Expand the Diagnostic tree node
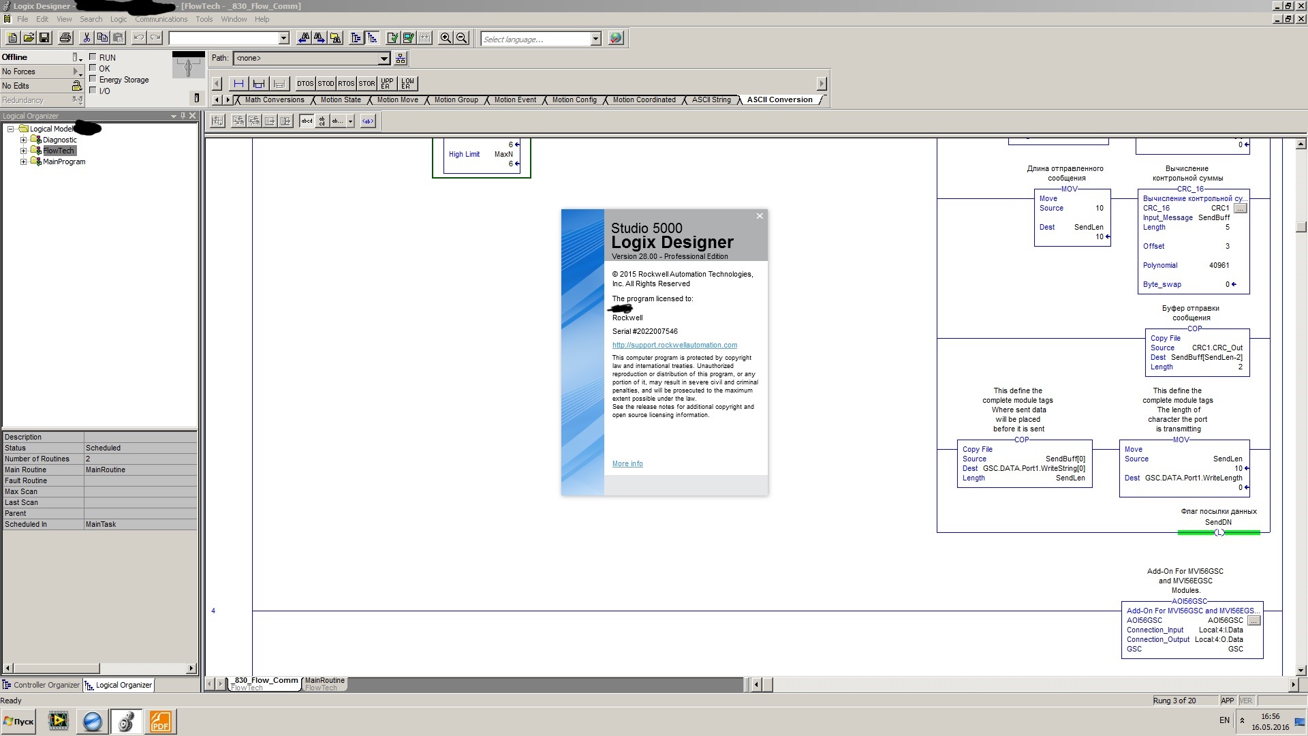 point(24,140)
